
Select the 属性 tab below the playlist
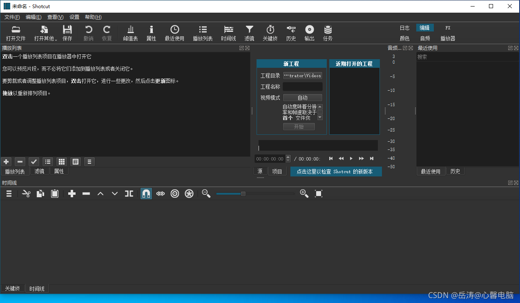tap(59, 171)
